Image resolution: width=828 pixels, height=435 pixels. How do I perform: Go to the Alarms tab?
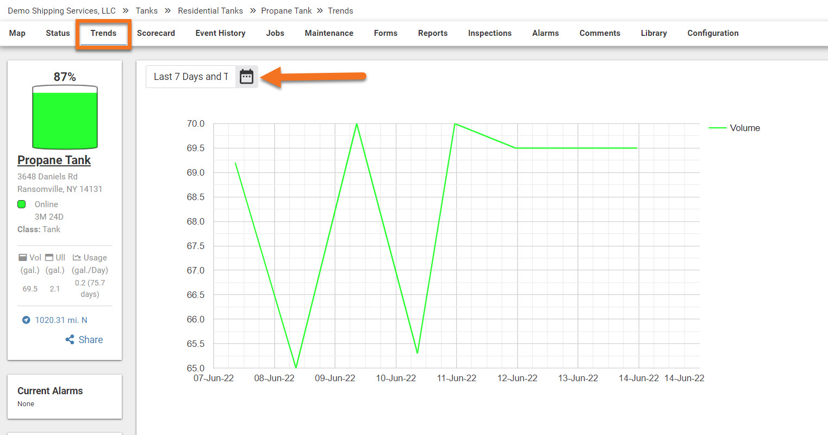click(545, 33)
